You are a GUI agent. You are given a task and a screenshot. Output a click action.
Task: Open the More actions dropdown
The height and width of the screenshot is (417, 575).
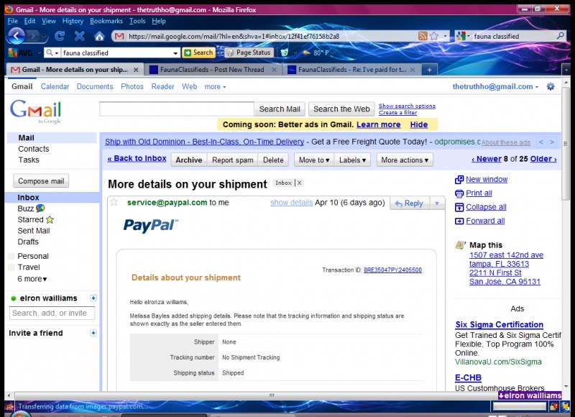(405, 160)
